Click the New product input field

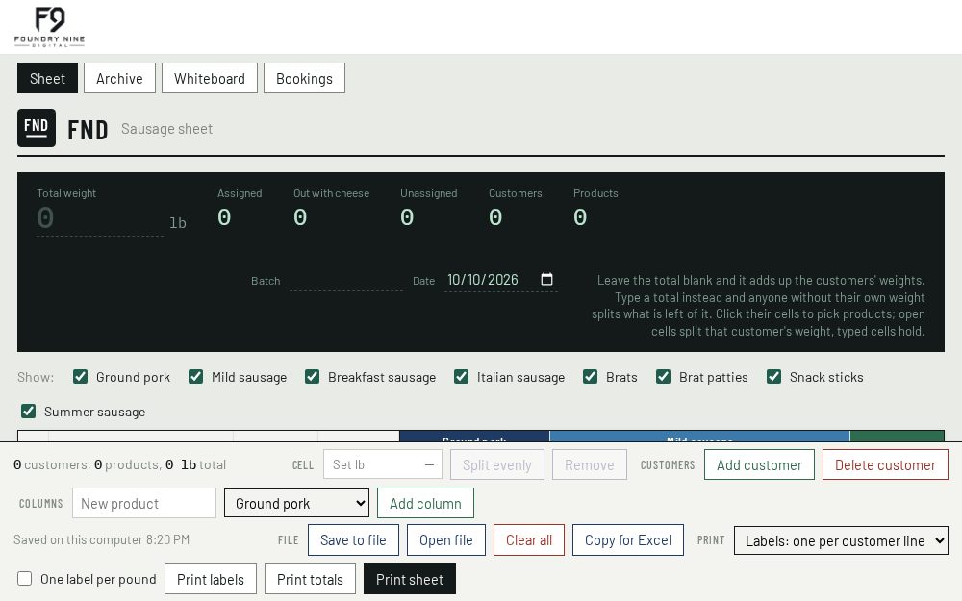point(144,503)
